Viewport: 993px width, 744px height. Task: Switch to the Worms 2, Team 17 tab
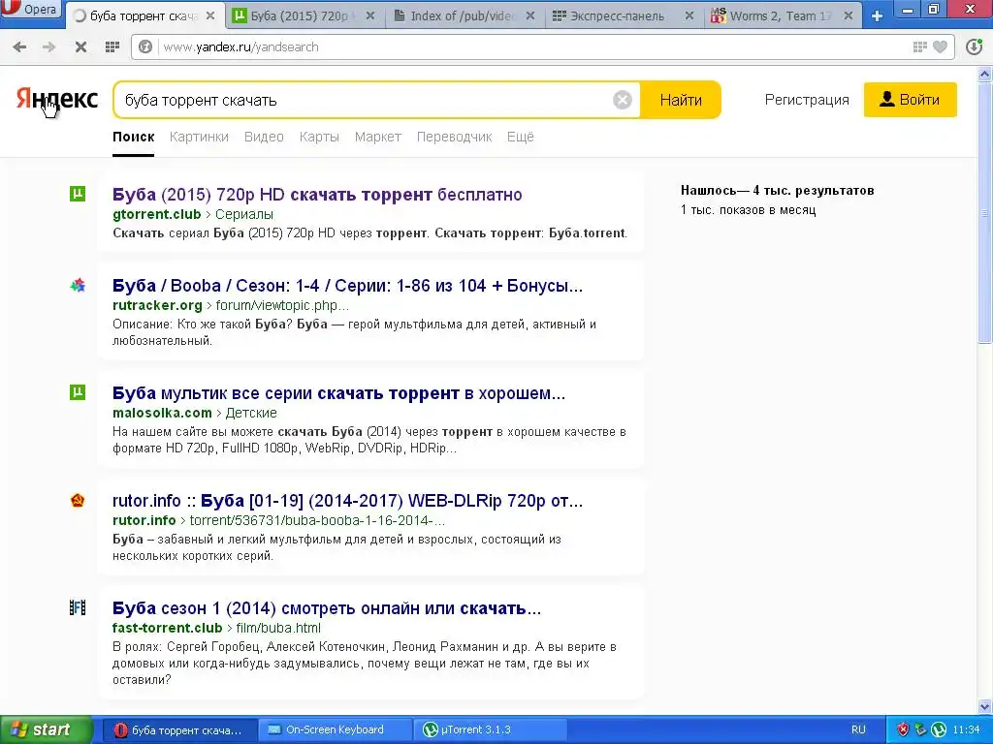pos(779,15)
